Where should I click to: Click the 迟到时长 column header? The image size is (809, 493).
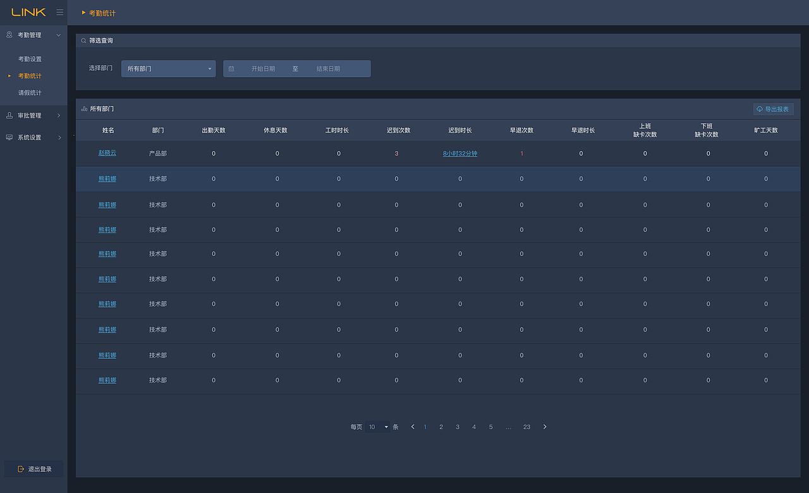(x=460, y=130)
